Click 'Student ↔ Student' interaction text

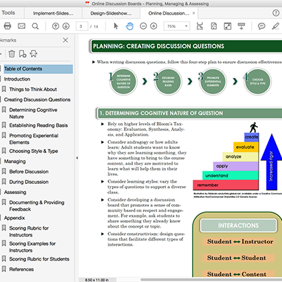coord(236,258)
